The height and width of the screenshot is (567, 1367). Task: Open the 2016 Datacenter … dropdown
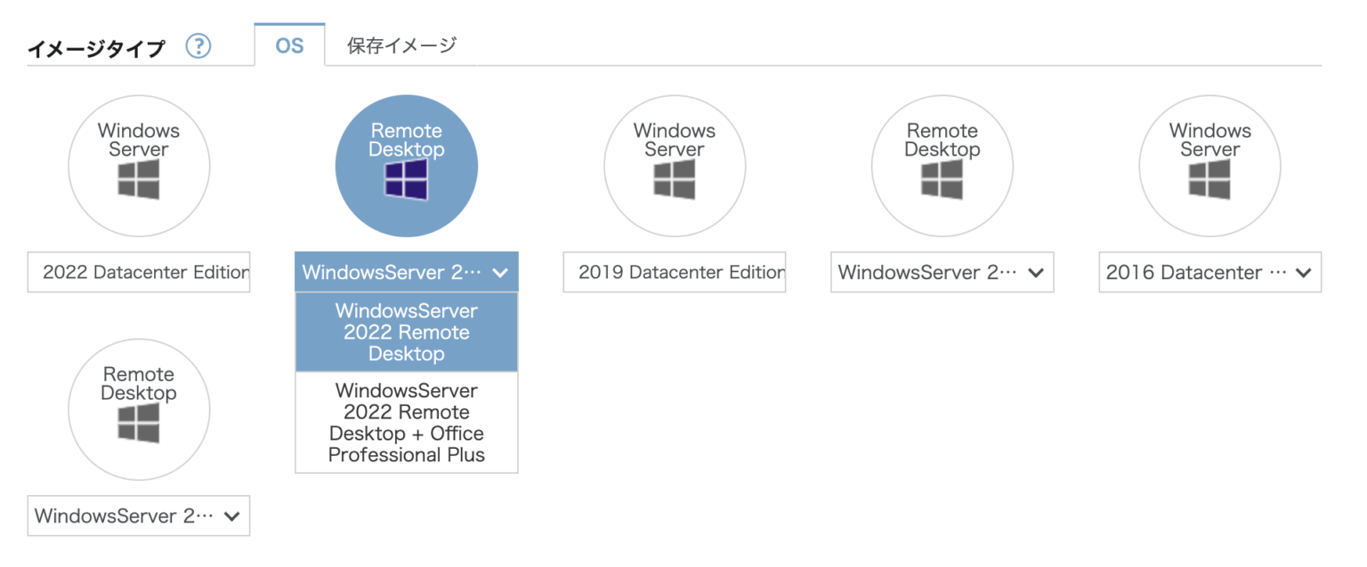pos(1210,272)
